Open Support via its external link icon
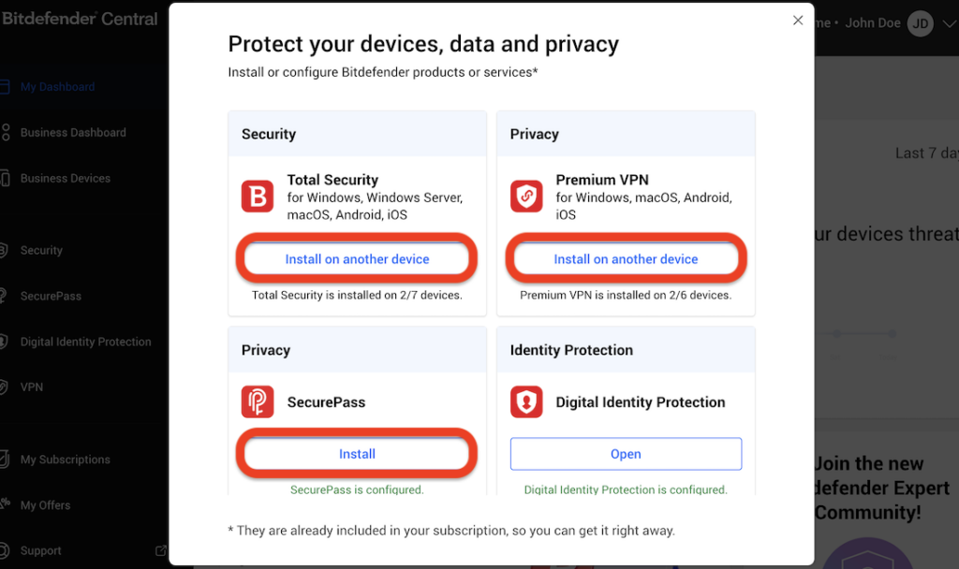This screenshot has height=569, width=959. click(160, 550)
